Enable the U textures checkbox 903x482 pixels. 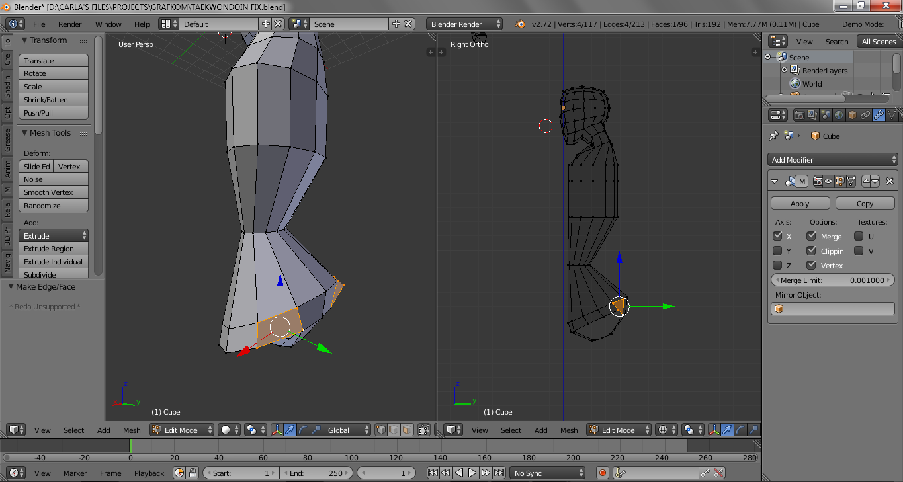click(x=859, y=236)
